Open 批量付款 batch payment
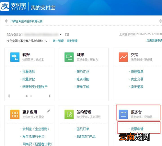162x146 pixels. click(29, 79)
